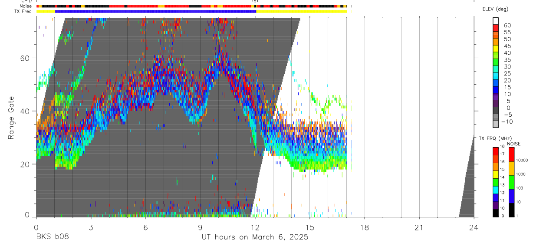Click the x-axis tick label '18'
The width and height of the screenshot is (533, 246).
point(365,227)
